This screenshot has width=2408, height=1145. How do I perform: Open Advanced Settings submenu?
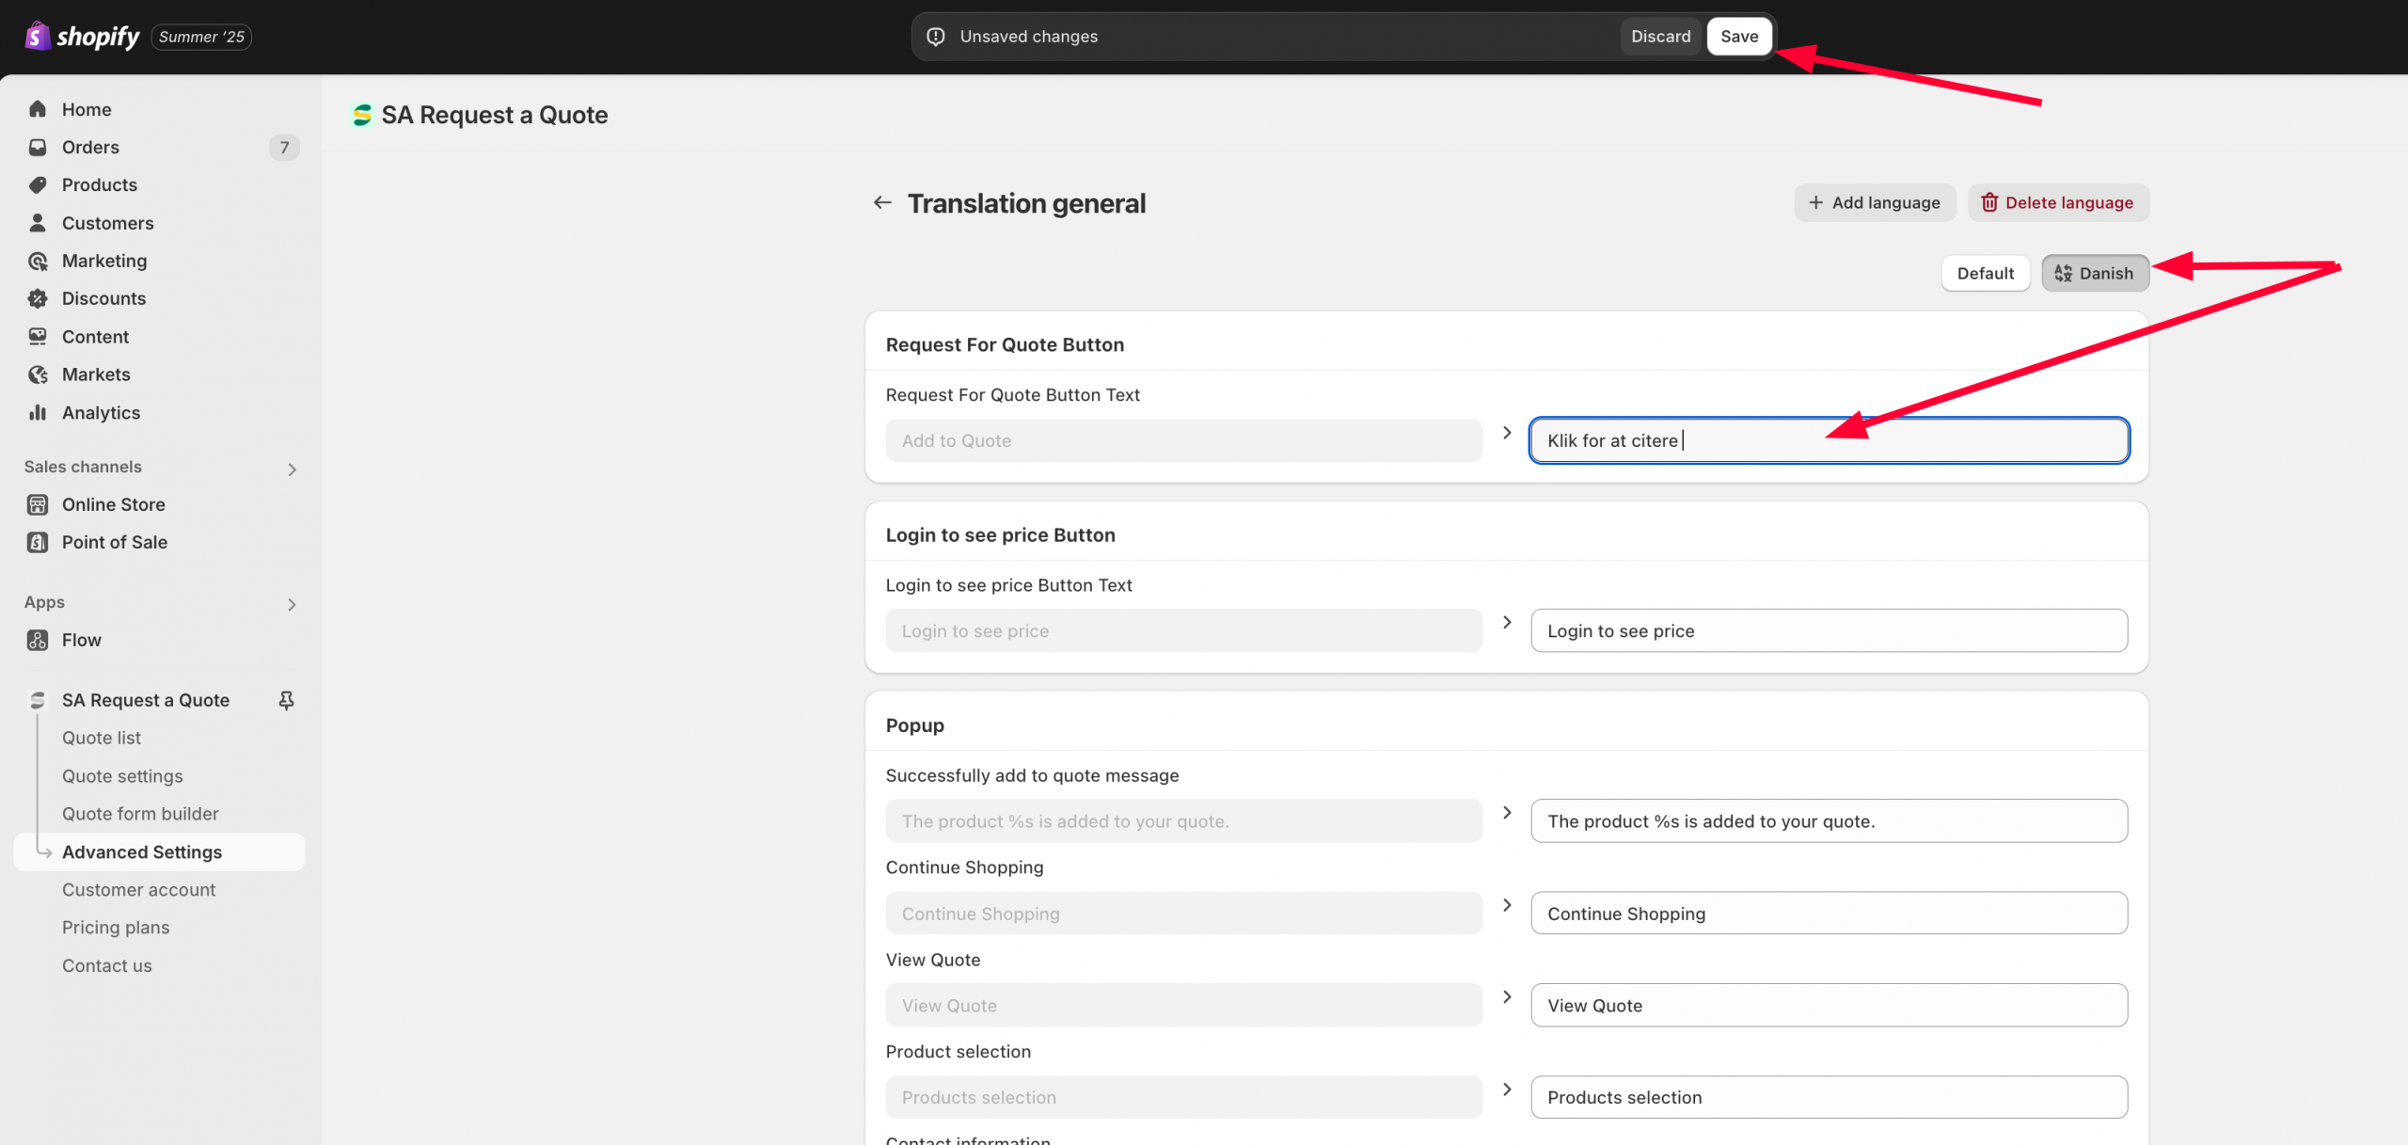(x=160, y=851)
